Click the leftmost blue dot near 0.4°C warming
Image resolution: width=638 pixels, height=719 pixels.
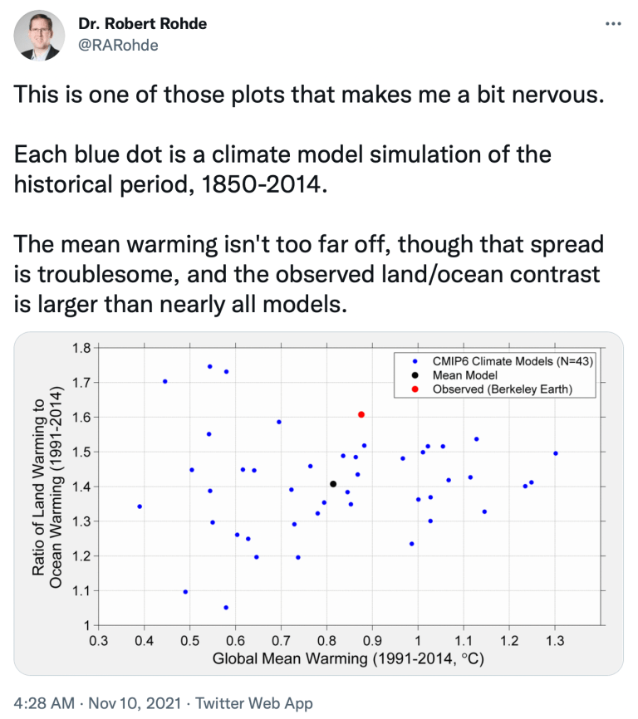point(140,506)
